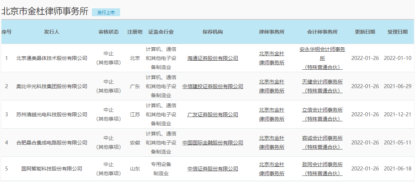Click registration place 江苏
This screenshot has width=415, height=182.
[135, 114]
